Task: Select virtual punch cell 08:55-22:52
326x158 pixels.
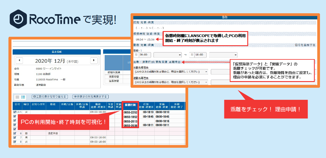Action: (x=130, y=112)
